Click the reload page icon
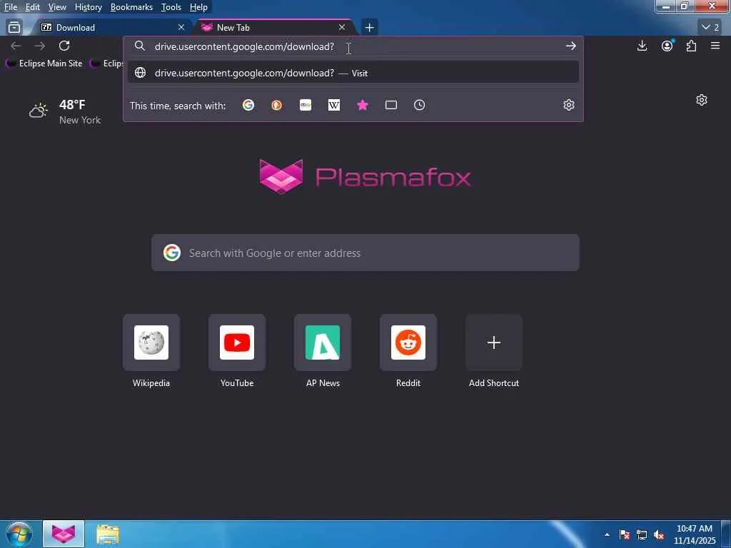731x548 pixels. pyautogui.click(x=64, y=46)
